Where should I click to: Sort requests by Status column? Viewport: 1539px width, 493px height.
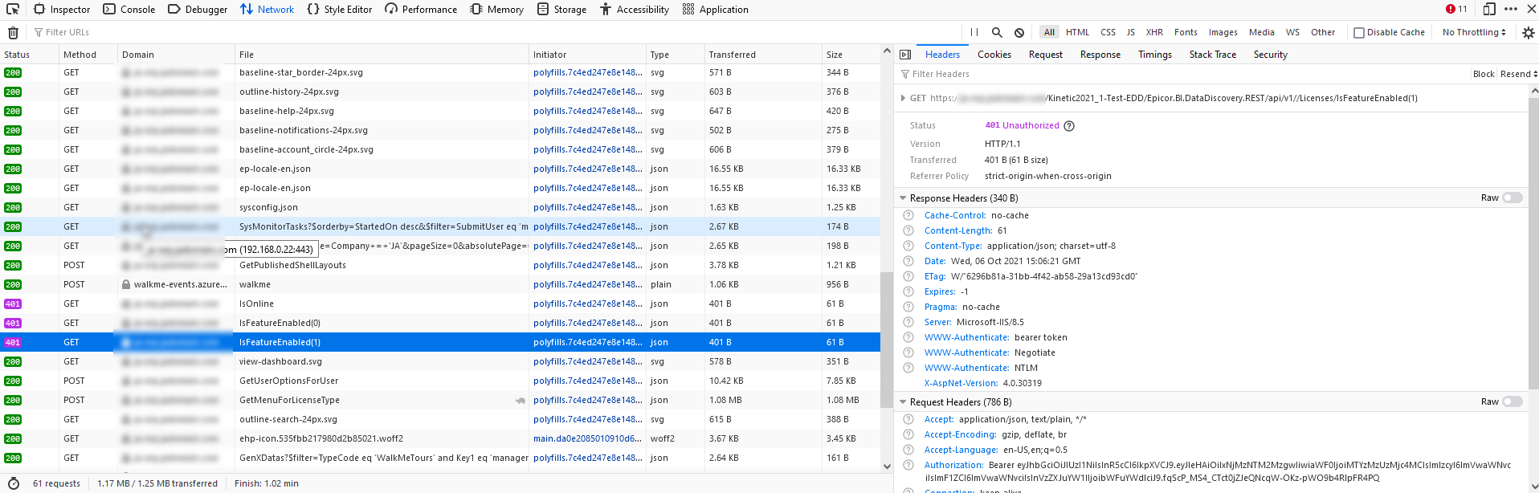[30, 55]
